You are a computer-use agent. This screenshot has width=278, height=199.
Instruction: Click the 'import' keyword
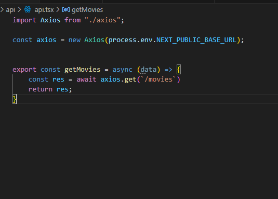coord(24,20)
